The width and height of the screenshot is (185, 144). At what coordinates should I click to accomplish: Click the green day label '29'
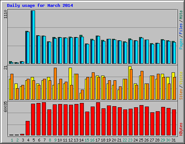(163, 140)
